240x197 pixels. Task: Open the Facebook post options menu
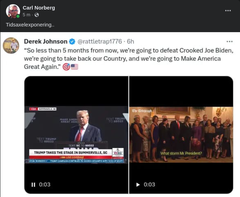pos(228,11)
